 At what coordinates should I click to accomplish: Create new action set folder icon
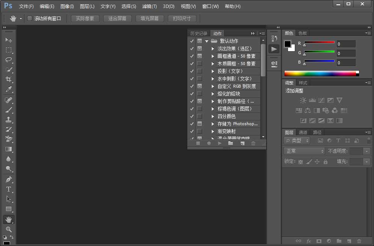click(231, 143)
